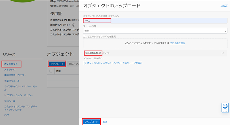Viewport: 230px width, 125px height.
Task: Open メトリック in the resources menu
Action: point(10,70)
